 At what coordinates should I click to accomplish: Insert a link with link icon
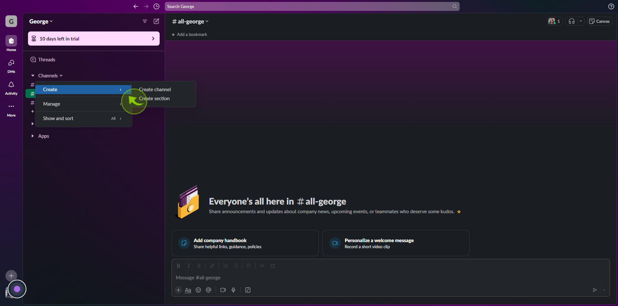coord(212,266)
